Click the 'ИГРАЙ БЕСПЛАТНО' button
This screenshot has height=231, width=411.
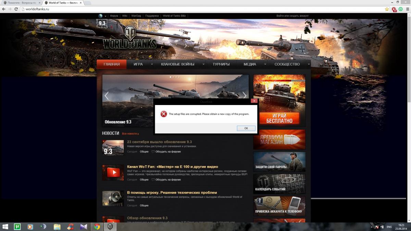[279, 118]
